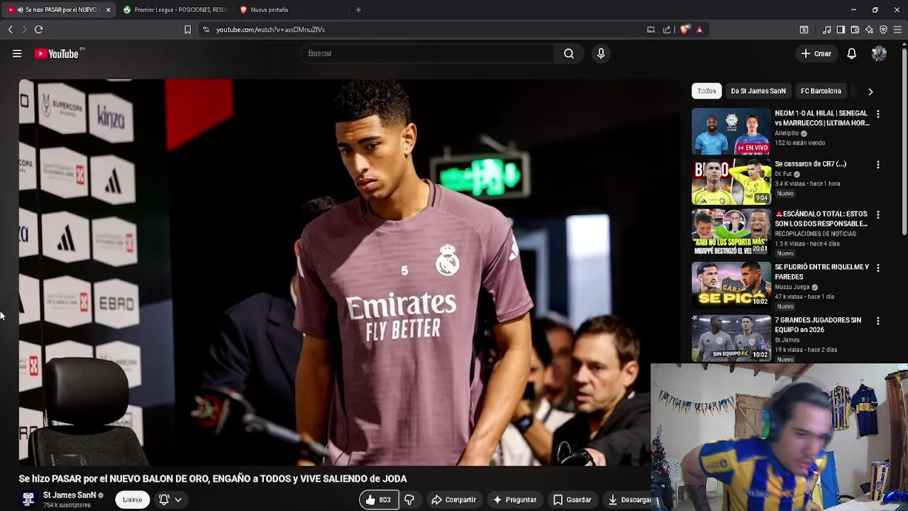Image resolution: width=908 pixels, height=511 pixels.
Task: Dislike the video
Action: tap(409, 500)
